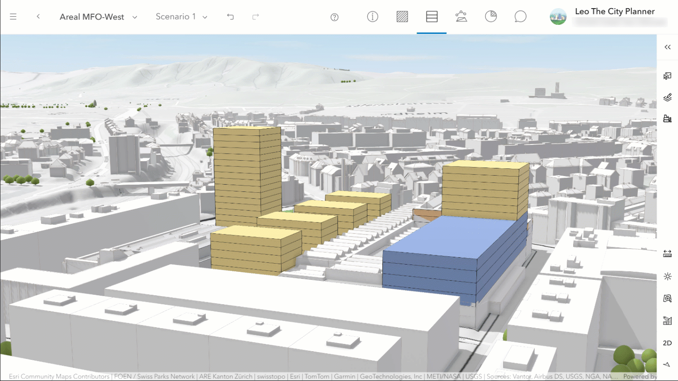This screenshot has height=381, width=678.
Task: Open the Help menu
Action: 334,17
